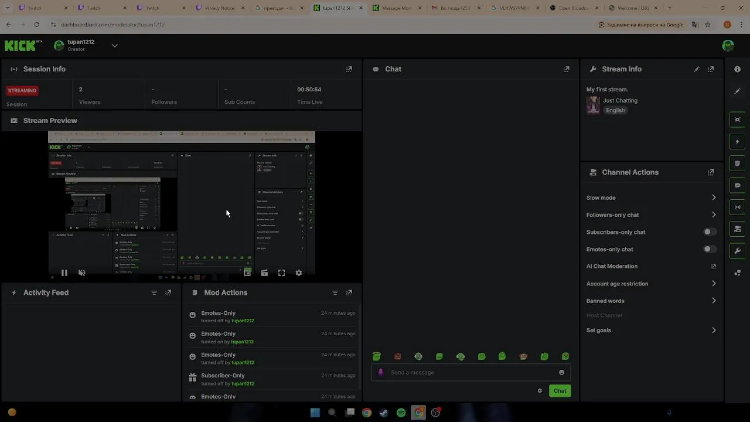Open the info icon in the right sidebar
This screenshot has width=750, height=422.
[737, 69]
